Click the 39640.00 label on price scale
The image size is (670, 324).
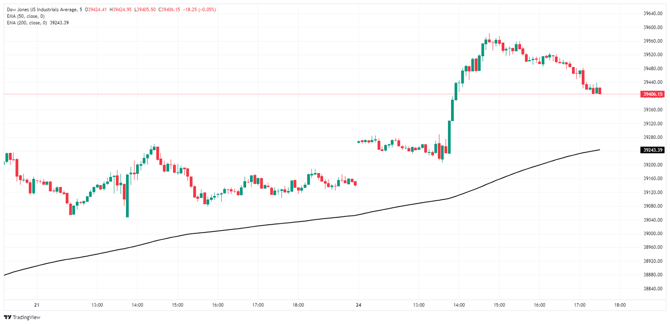point(653,13)
